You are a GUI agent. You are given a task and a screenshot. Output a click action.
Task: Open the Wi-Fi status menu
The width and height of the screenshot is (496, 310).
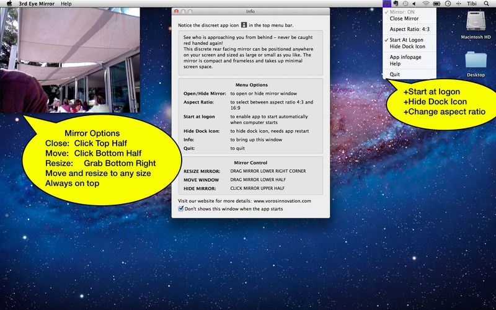(426, 4)
